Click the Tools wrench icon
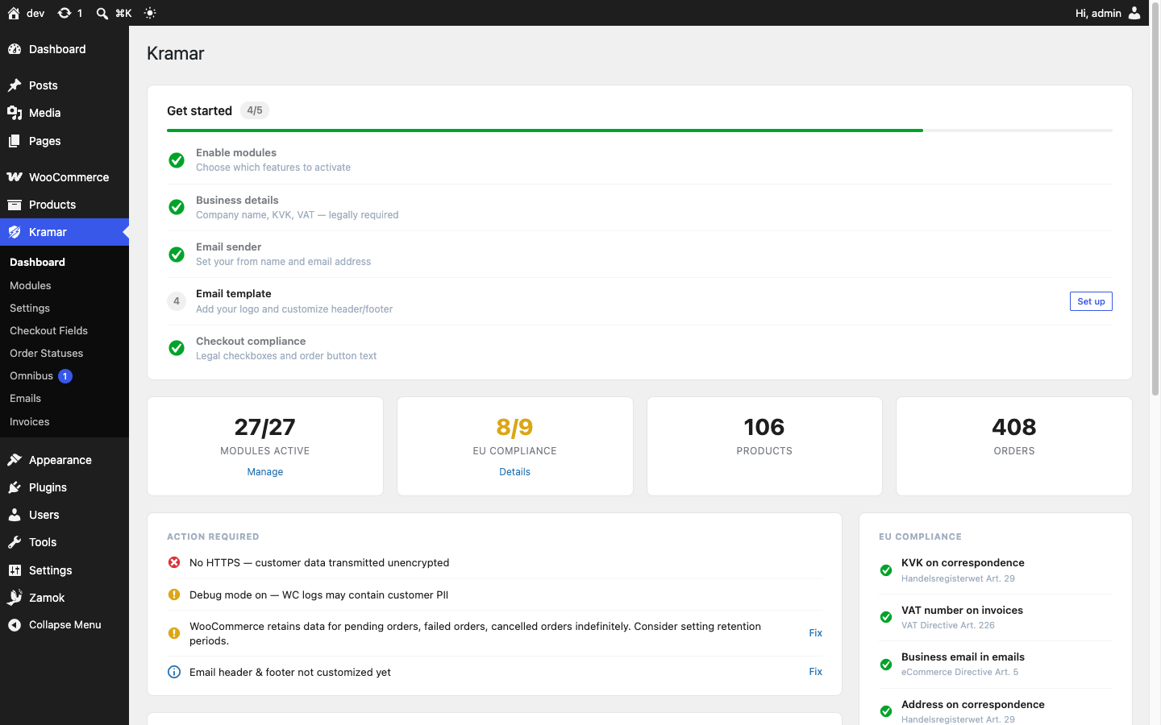Screen dimensions: 1161x725 coord(15,542)
